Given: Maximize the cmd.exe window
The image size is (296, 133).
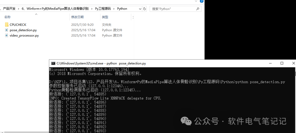Looking at the screenshot, I should (282, 63).
